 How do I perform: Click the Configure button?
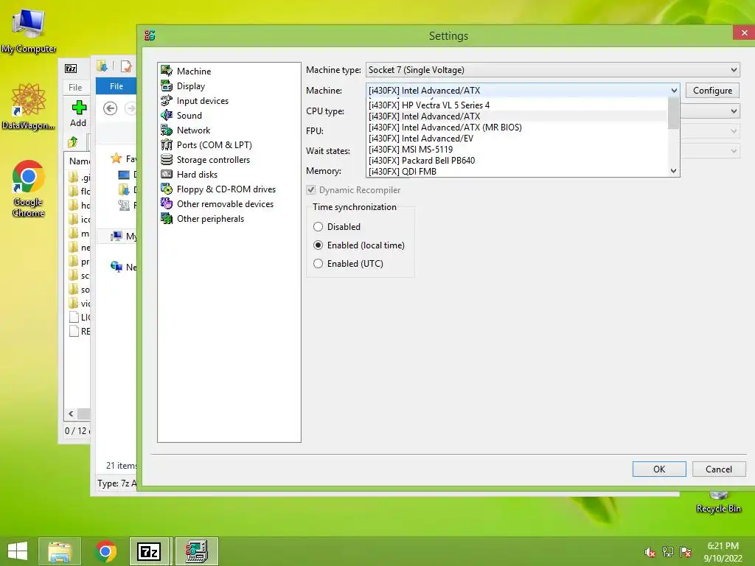[713, 91]
